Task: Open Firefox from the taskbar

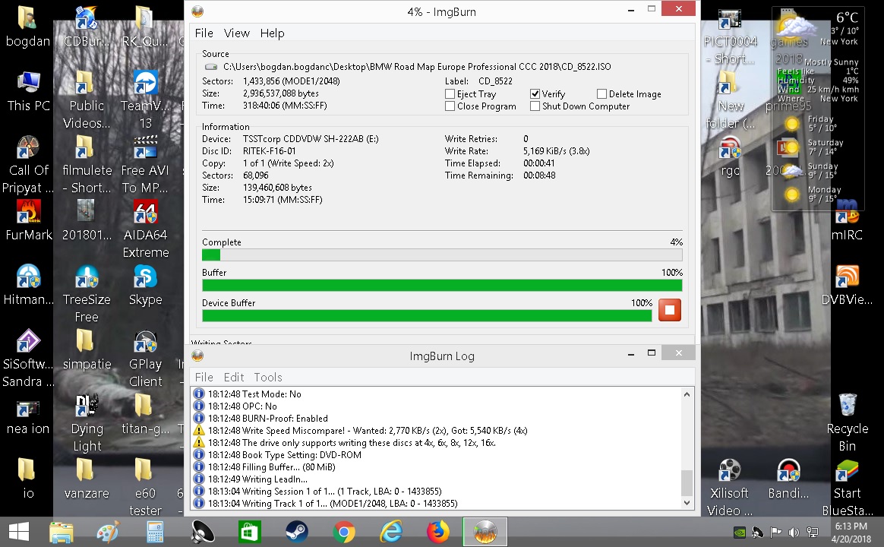Action: point(438,532)
